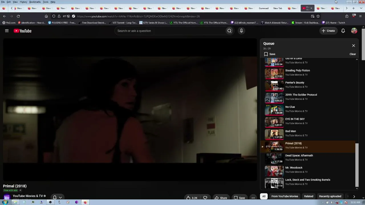365x205 pixels.
Task: Clear the queue
Action: (x=353, y=54)
